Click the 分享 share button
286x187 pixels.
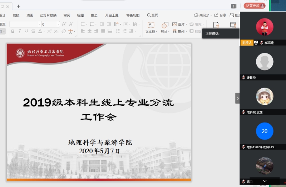[220, 15]
